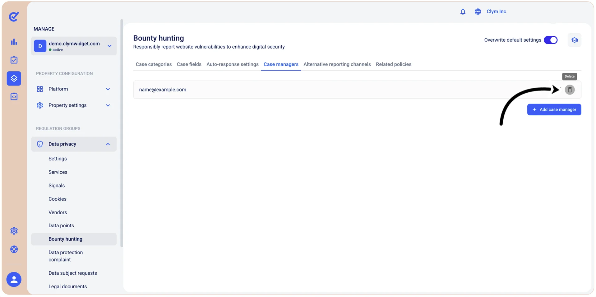
Task: Open Settings under Data privacy
Action: [x=58, y=159]
